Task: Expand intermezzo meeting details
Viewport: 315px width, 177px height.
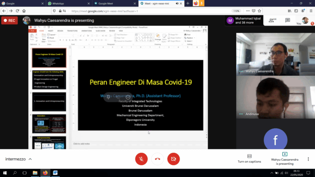Action: coord(18,159)
